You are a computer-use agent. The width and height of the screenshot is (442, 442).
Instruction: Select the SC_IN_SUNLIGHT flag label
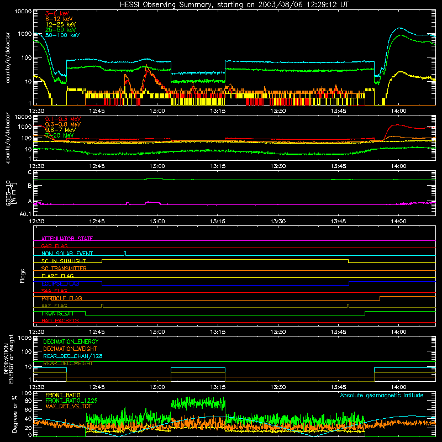[x=64, y=261]
